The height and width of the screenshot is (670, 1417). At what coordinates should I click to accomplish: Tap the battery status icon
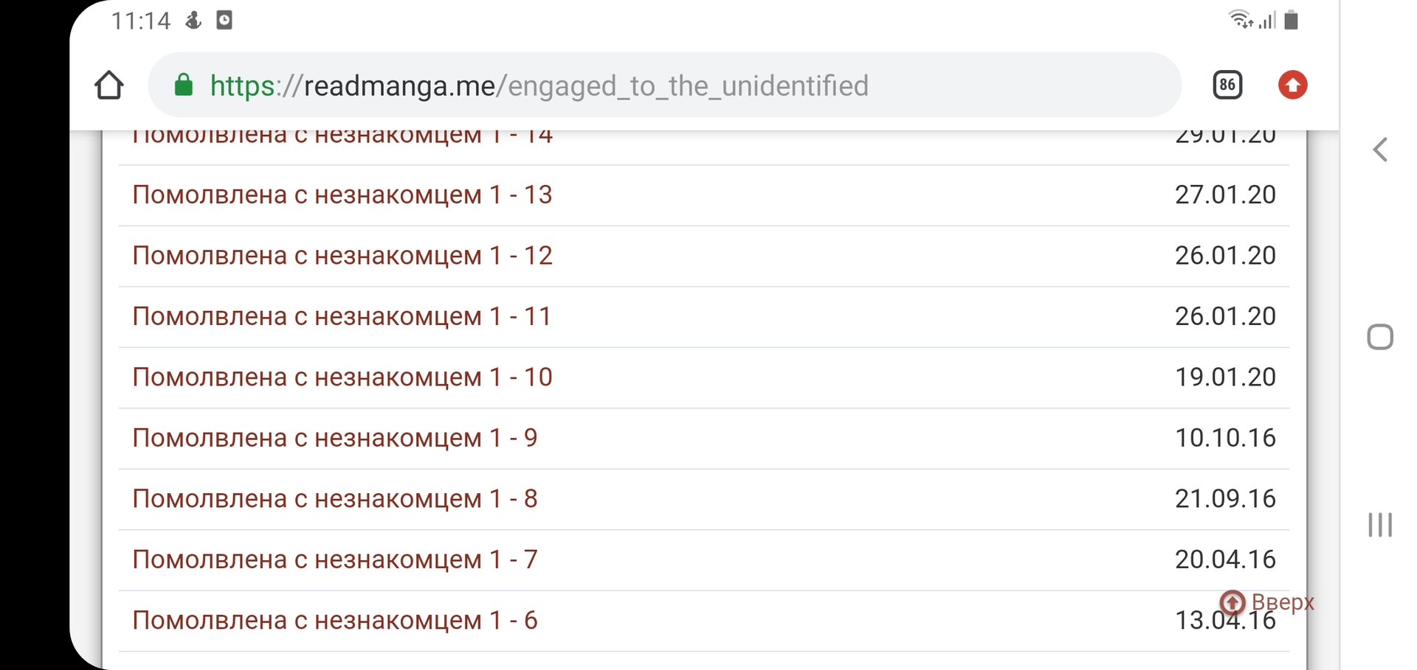1291,20
